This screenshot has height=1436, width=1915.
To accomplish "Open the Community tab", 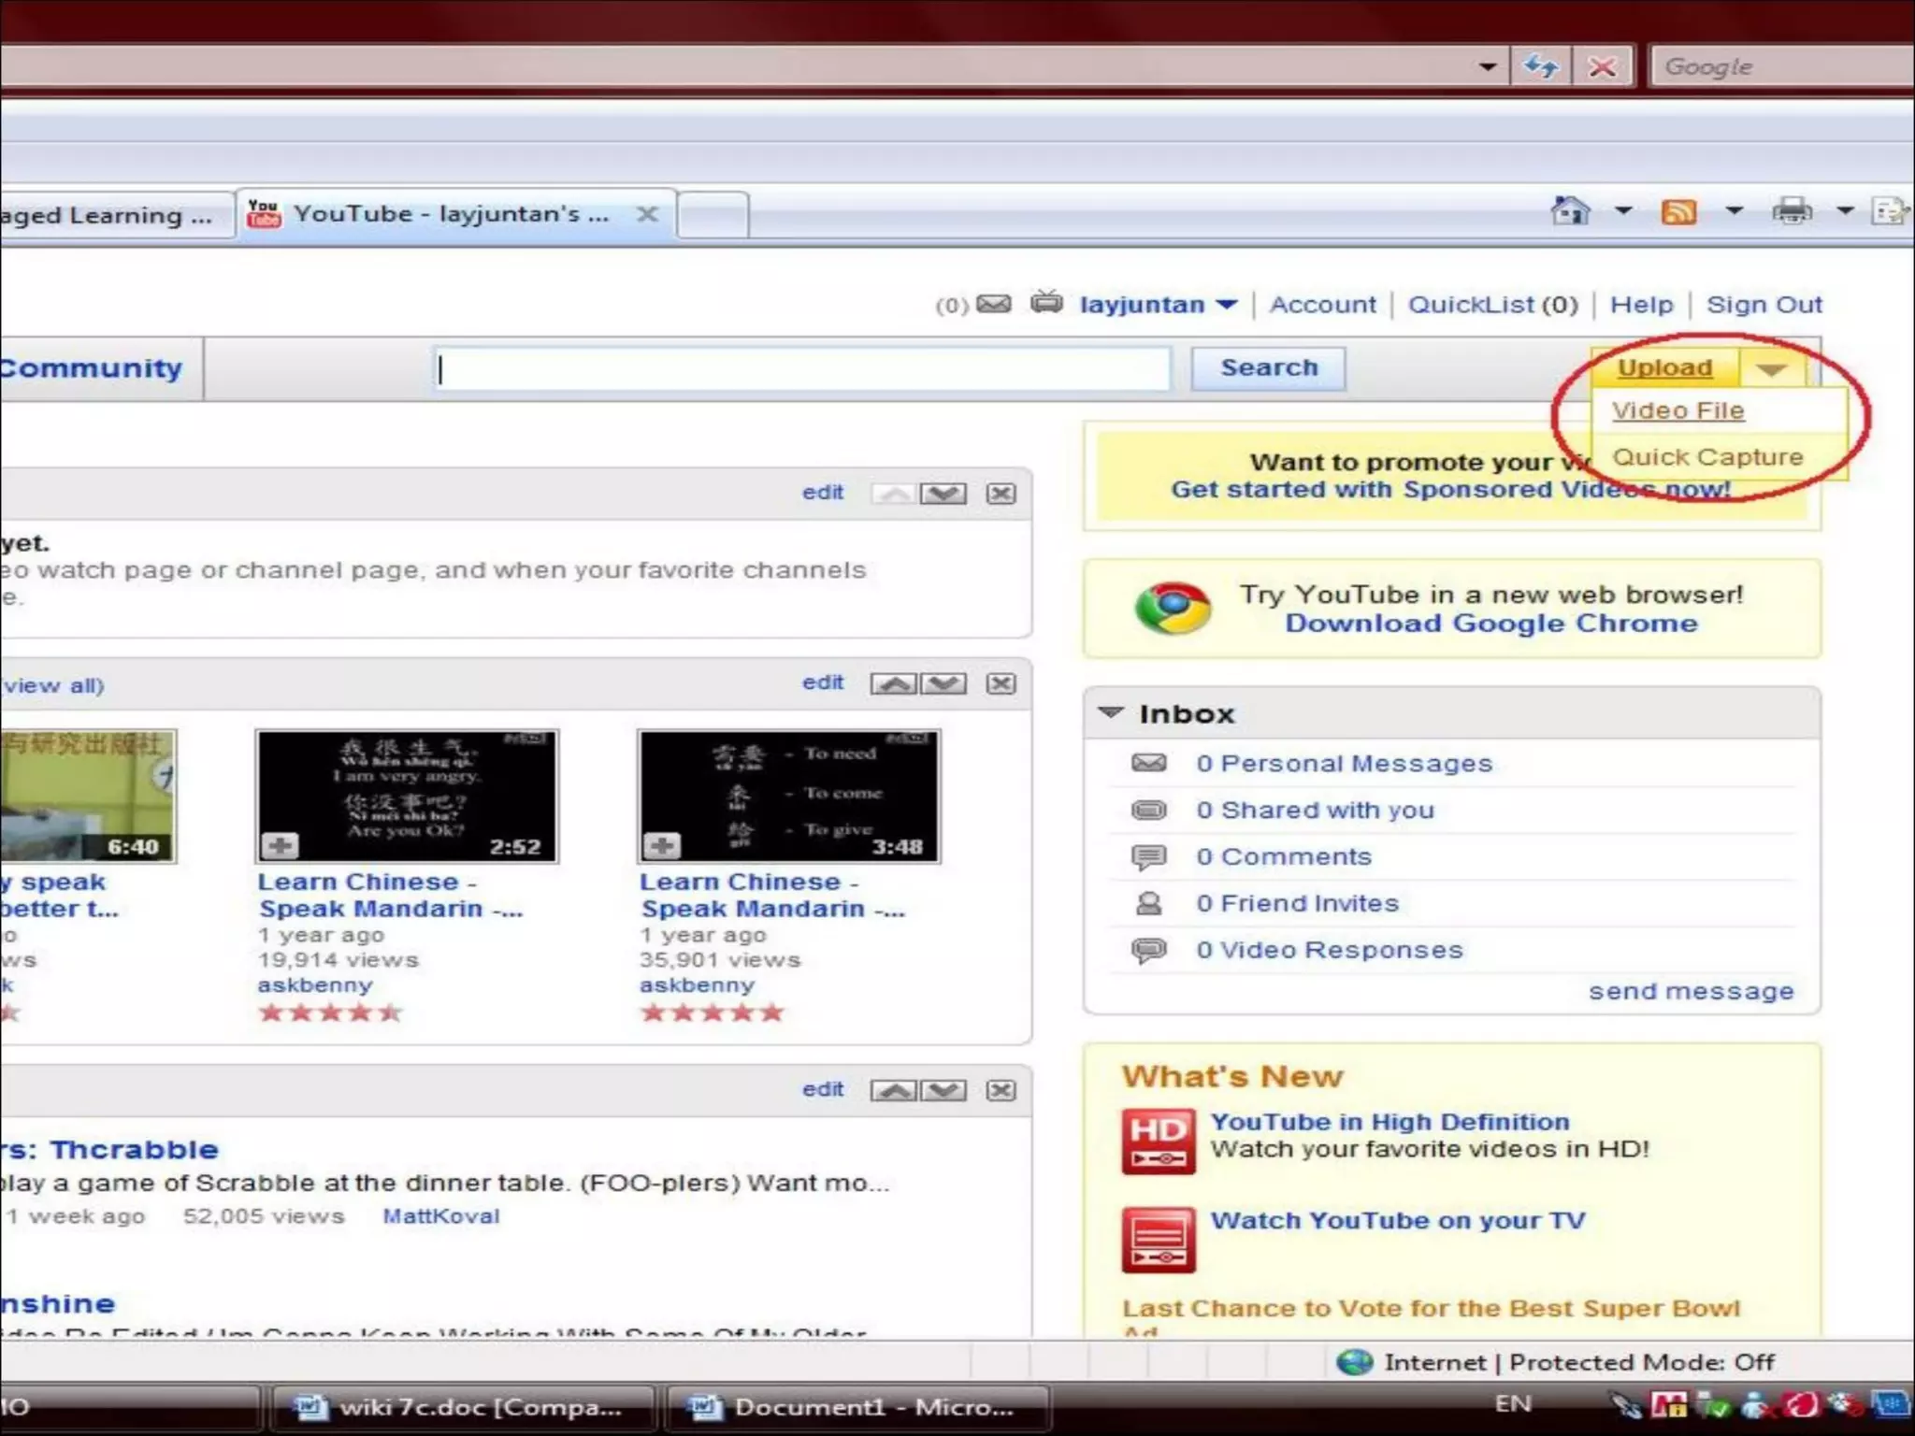I will click(x=92, y=368).
